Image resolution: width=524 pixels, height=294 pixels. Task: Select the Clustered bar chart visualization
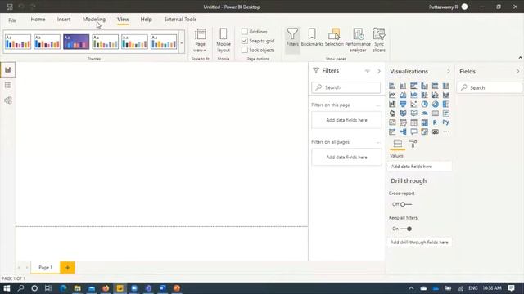tap(413, 86)
